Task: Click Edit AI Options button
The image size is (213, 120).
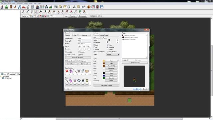Action: click(71, 64)
